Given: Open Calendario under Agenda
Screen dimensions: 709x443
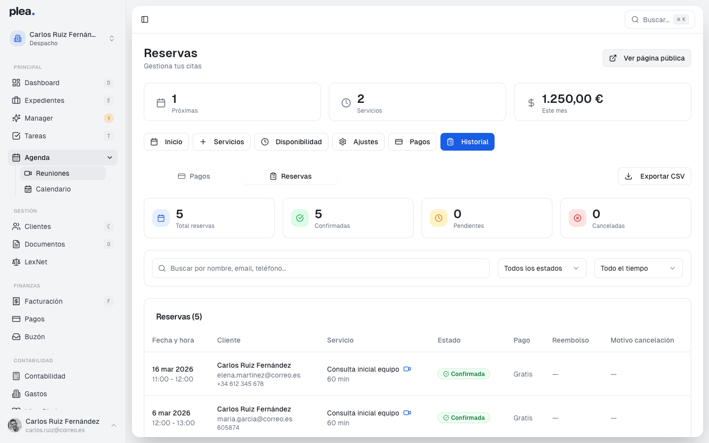Looking at the screenshot, I should (63, 189).
